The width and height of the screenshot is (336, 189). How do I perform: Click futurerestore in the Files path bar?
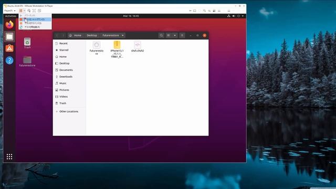tap(111, 35)
